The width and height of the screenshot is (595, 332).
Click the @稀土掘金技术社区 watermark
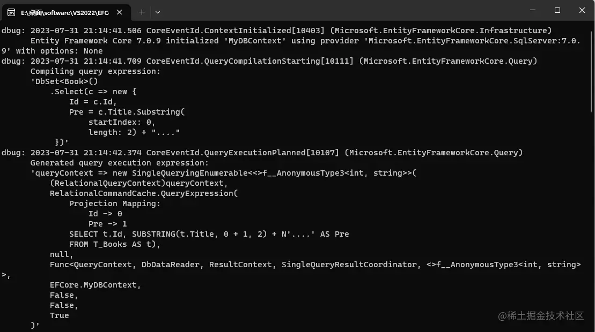tap(541, 316)
